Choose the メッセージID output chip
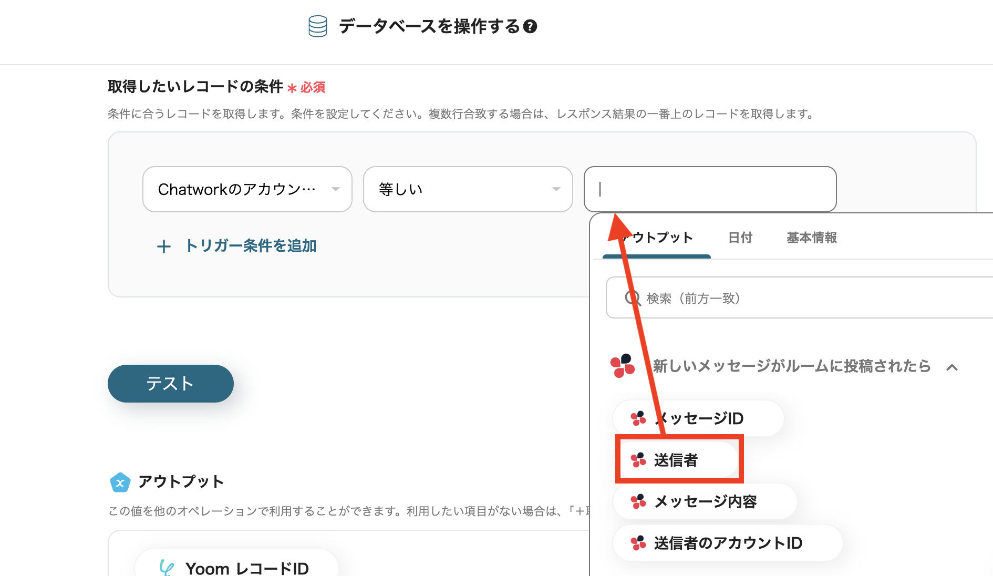This screenshot has height=576, width=993. 698,418
